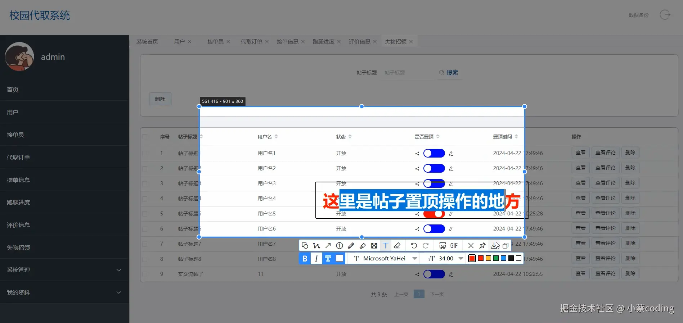The width and height of the screenshot is (683, 323).
Task: Save the screenshot to file
Action: [x=494, y=246]
